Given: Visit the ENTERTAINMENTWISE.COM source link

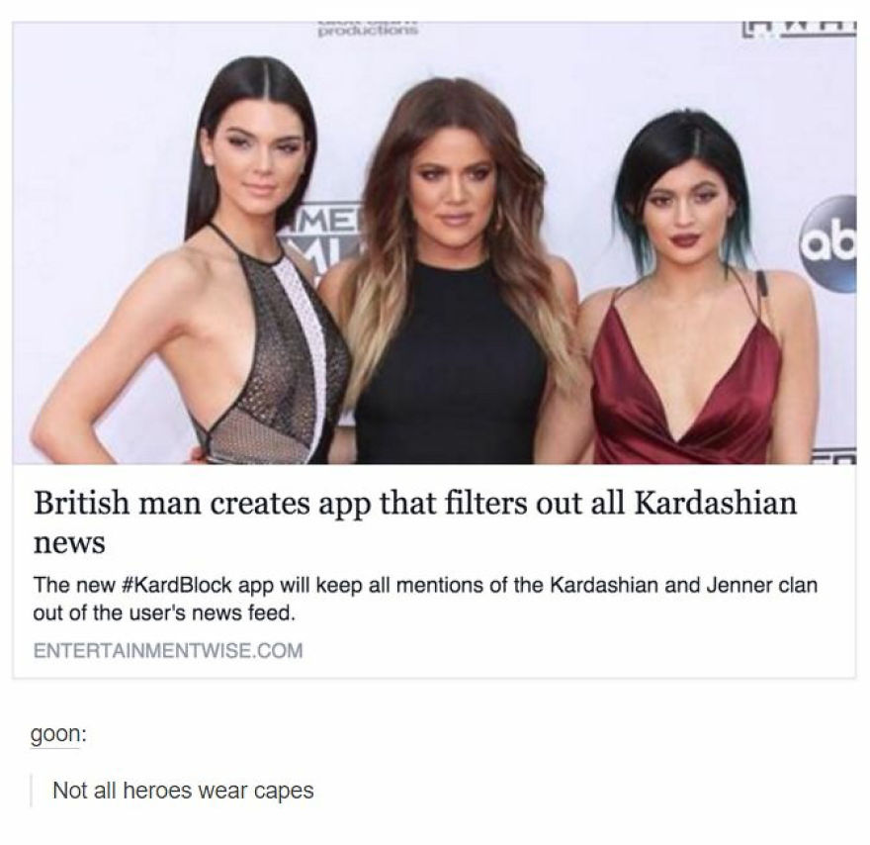Looking at the screenshot, I should click(168, 650).
